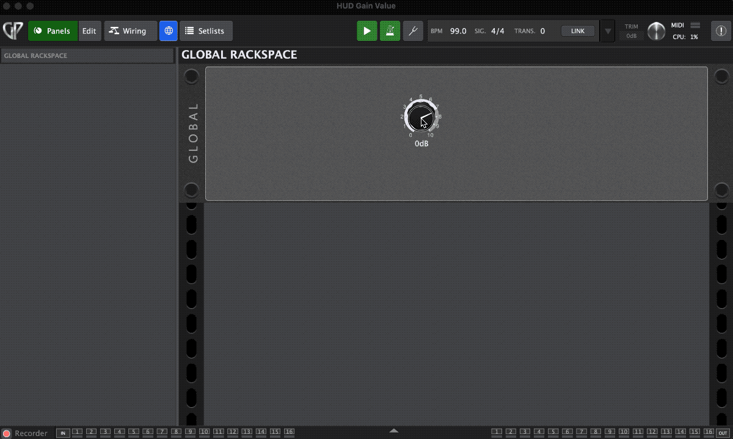Open the Setlists view
The height and width of the screenshot is (439, 733).
point(206,31)
